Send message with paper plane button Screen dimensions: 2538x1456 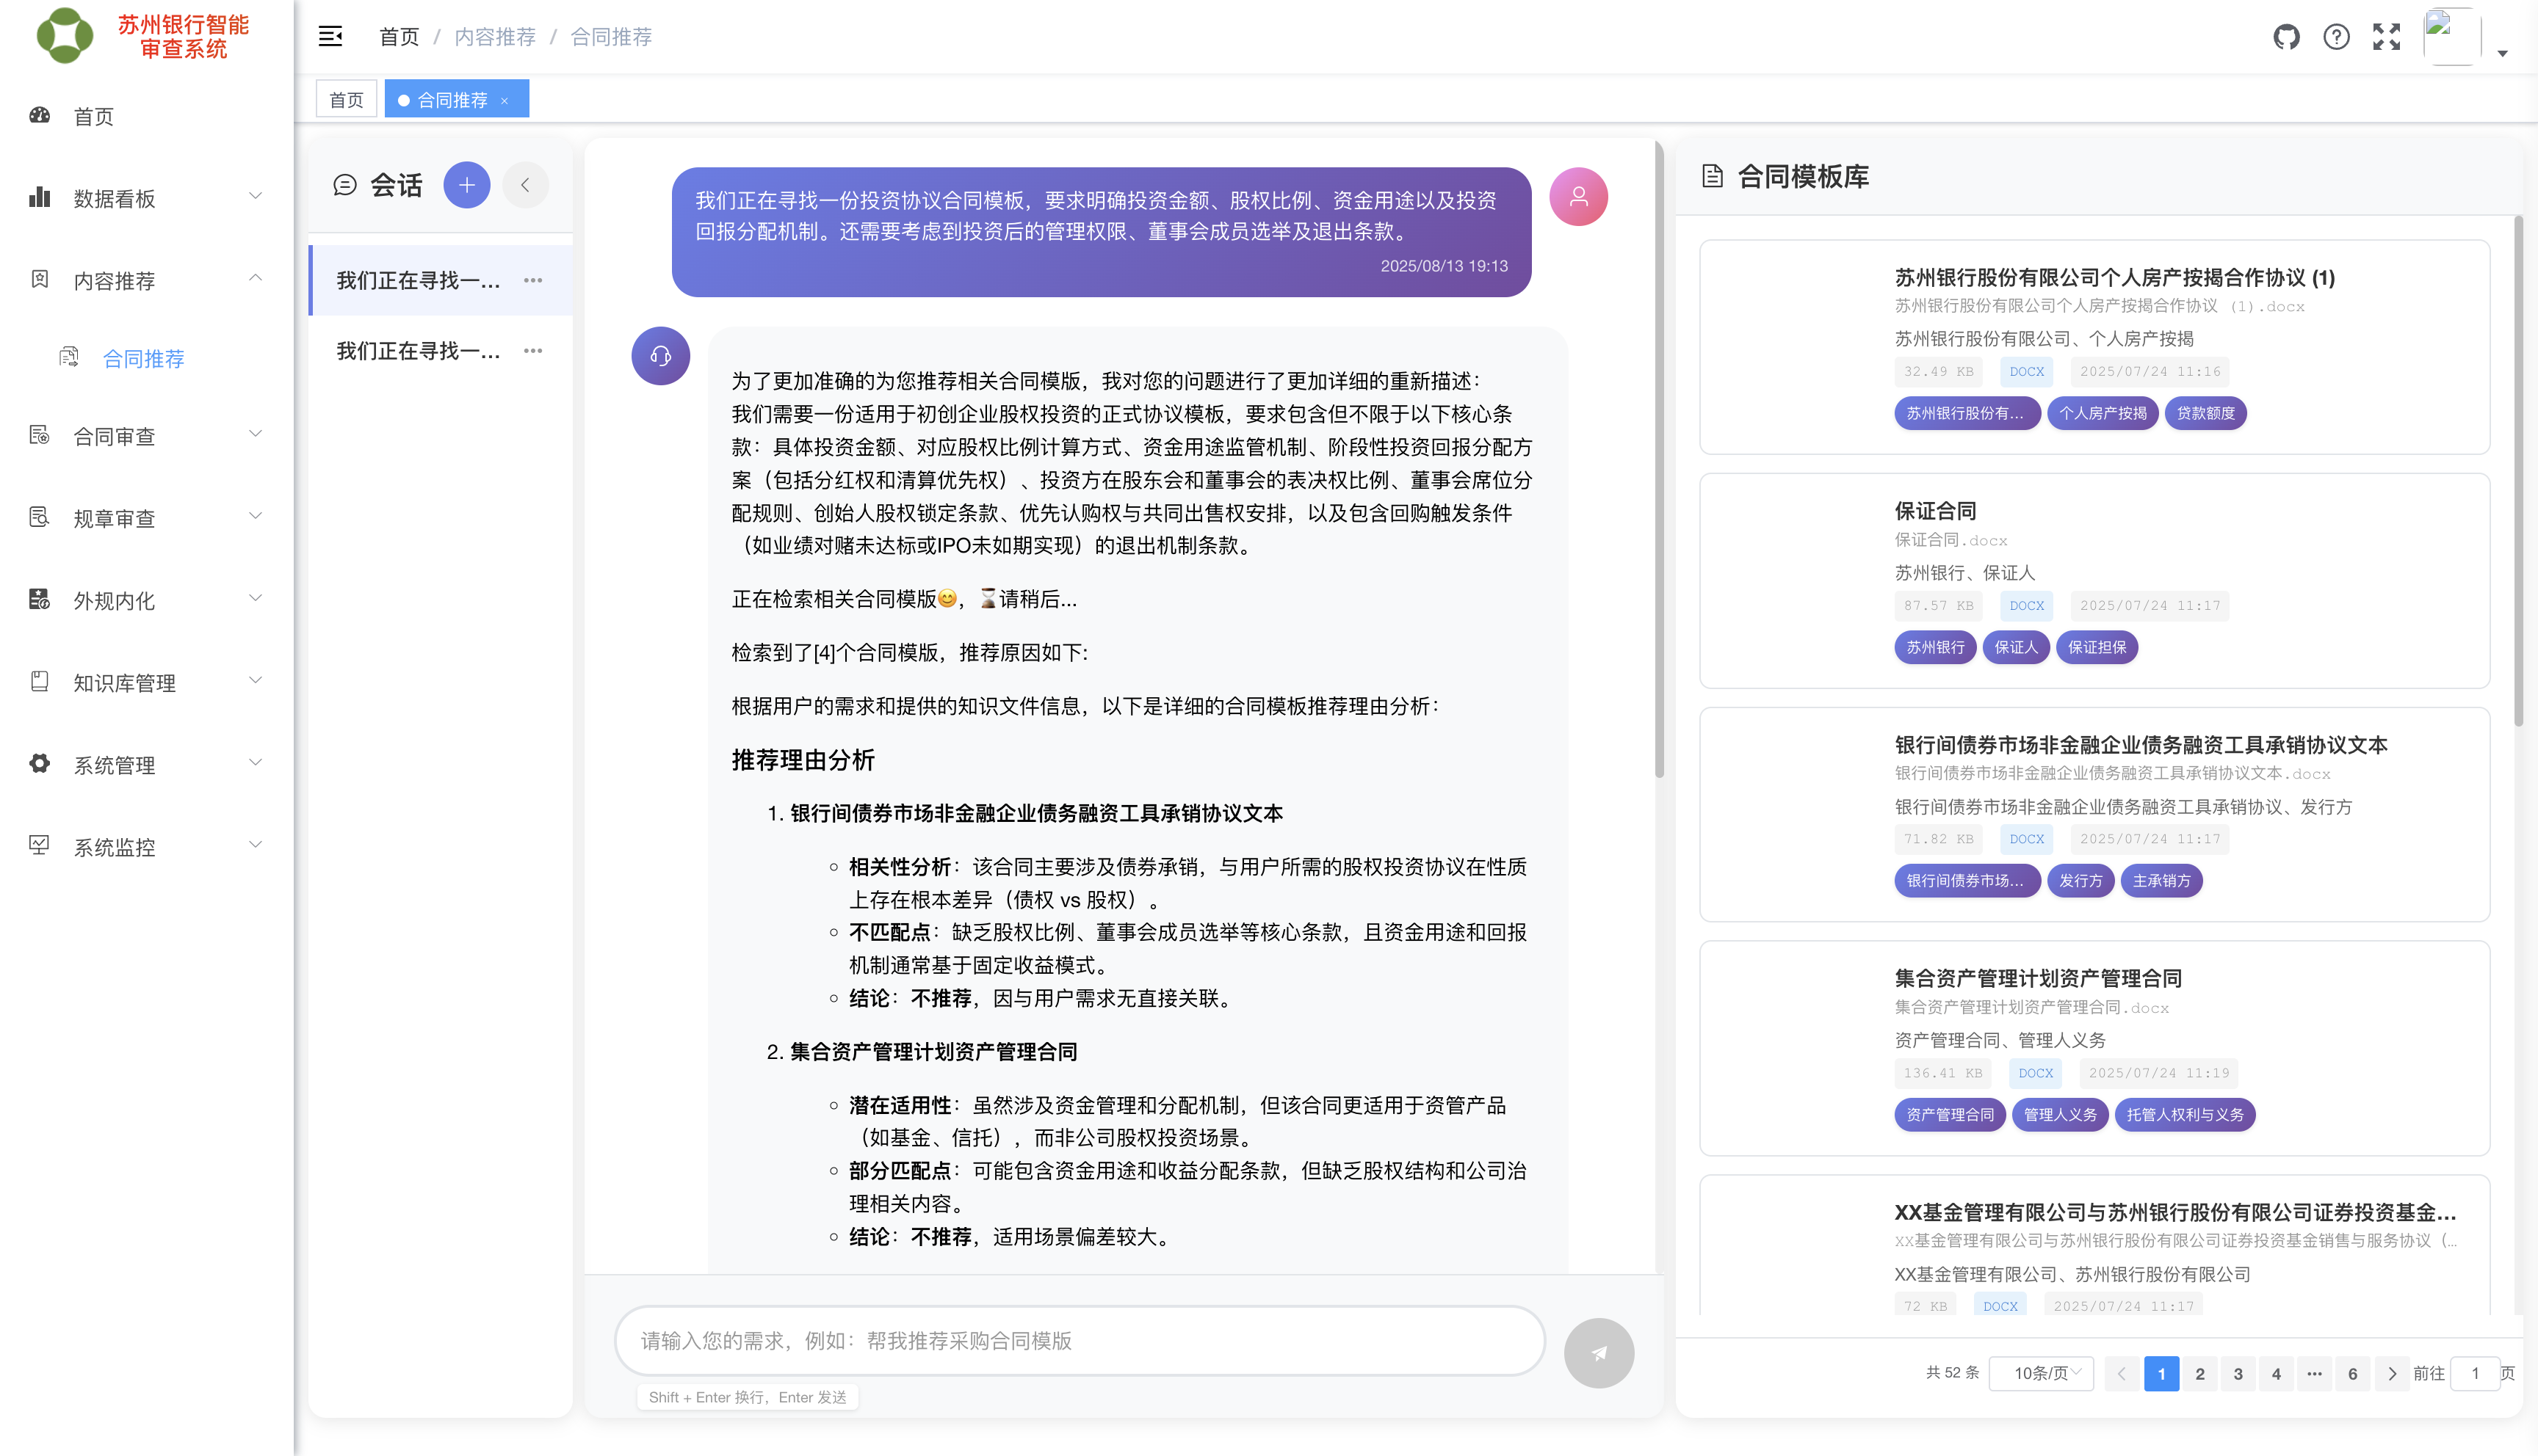[1599, 1353]
